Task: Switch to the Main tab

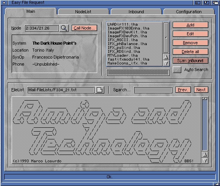Action: click(31, 11)
